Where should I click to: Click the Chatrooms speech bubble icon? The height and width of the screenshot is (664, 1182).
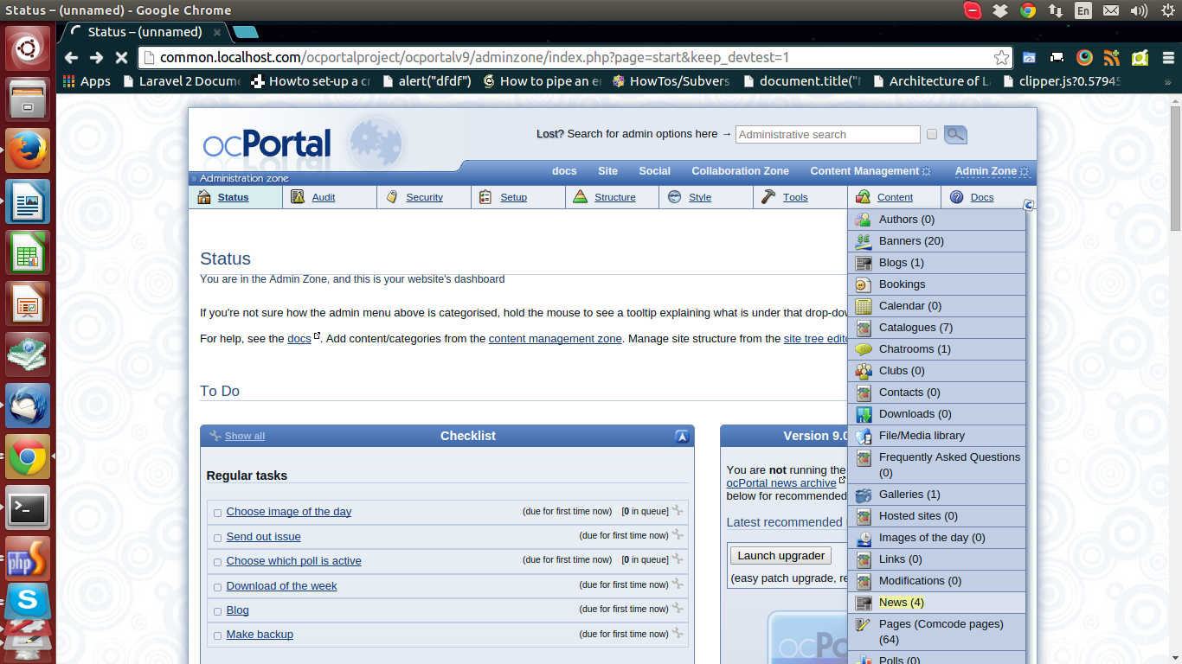[863, 349]
